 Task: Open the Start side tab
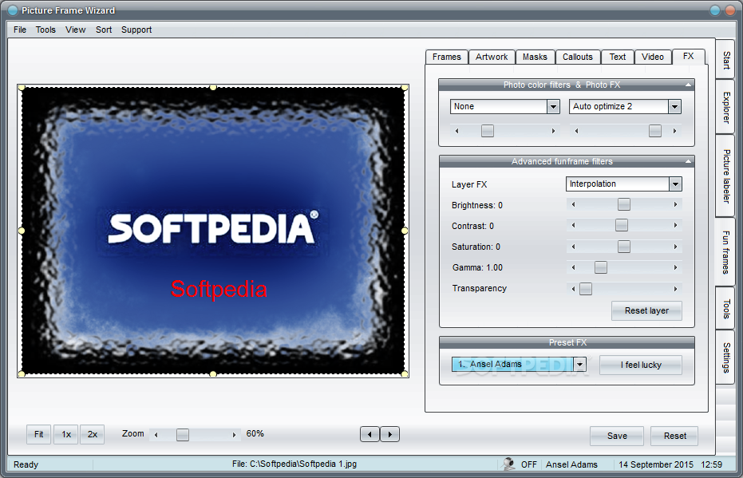(725, 60)
